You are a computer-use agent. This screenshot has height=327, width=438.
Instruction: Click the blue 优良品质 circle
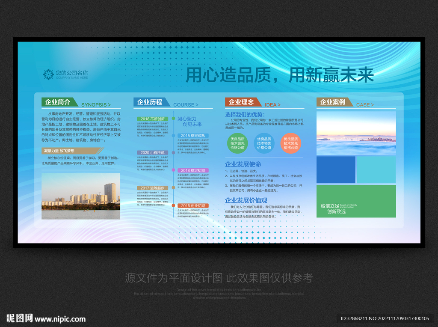tap(264, 143)
